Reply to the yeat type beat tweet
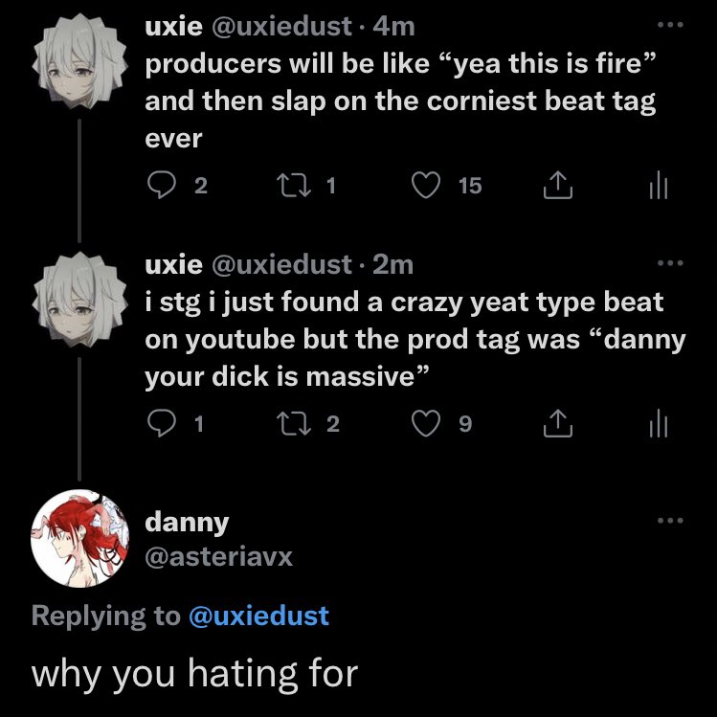Image resolution: width=717 pixels, height=717 pixels. pos(159,424)
